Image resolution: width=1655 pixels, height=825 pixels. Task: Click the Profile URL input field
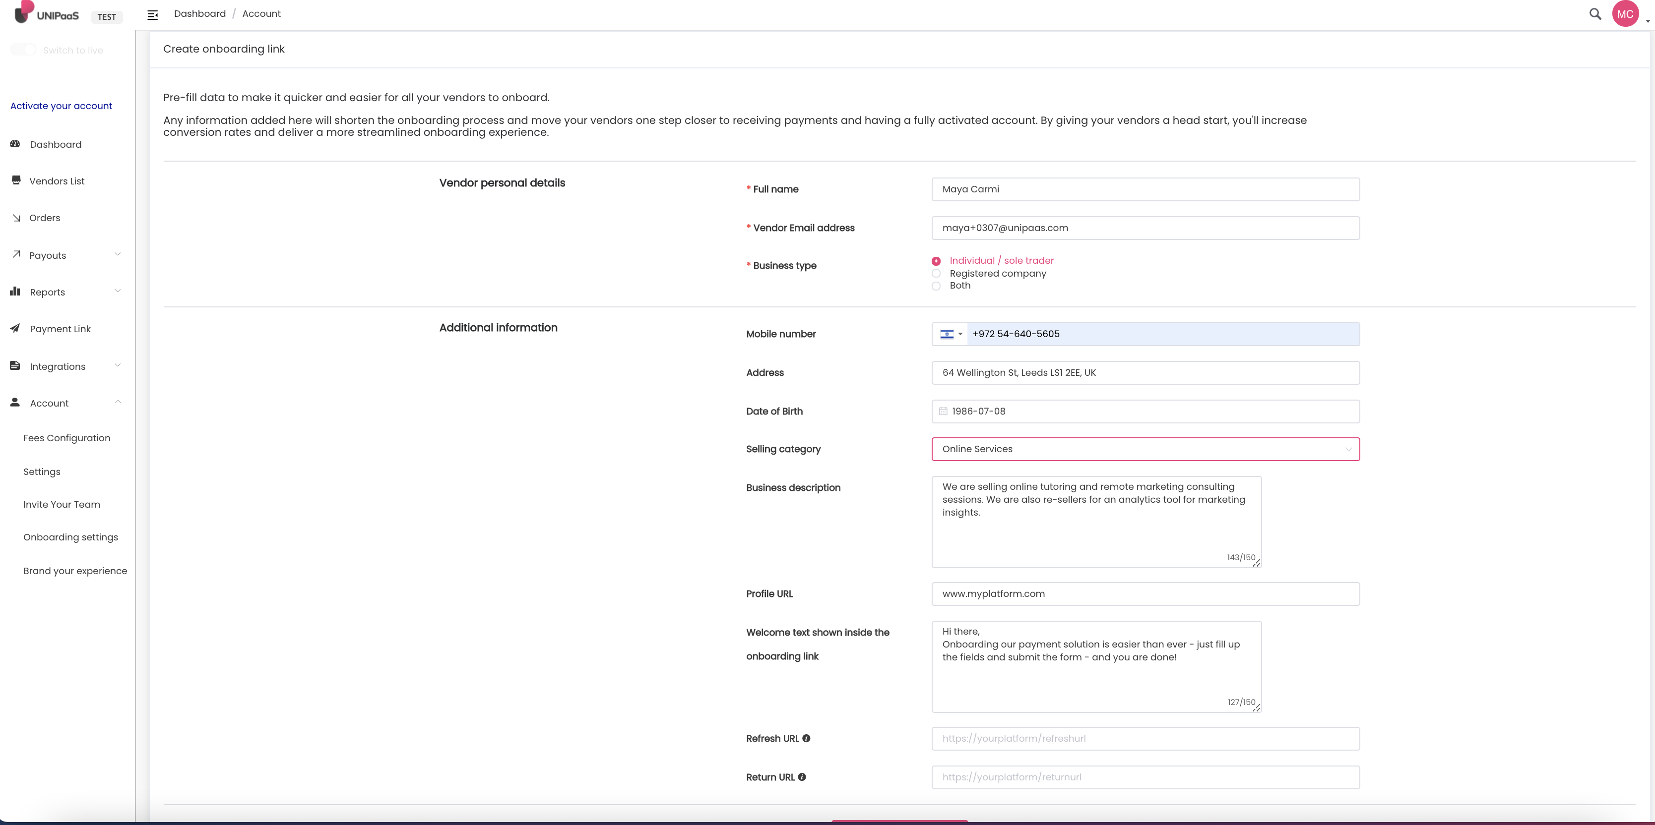(x=1145, y=594)
